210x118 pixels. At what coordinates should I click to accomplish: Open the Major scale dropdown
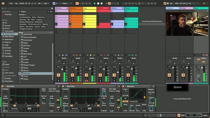click(x=68, y=4)
